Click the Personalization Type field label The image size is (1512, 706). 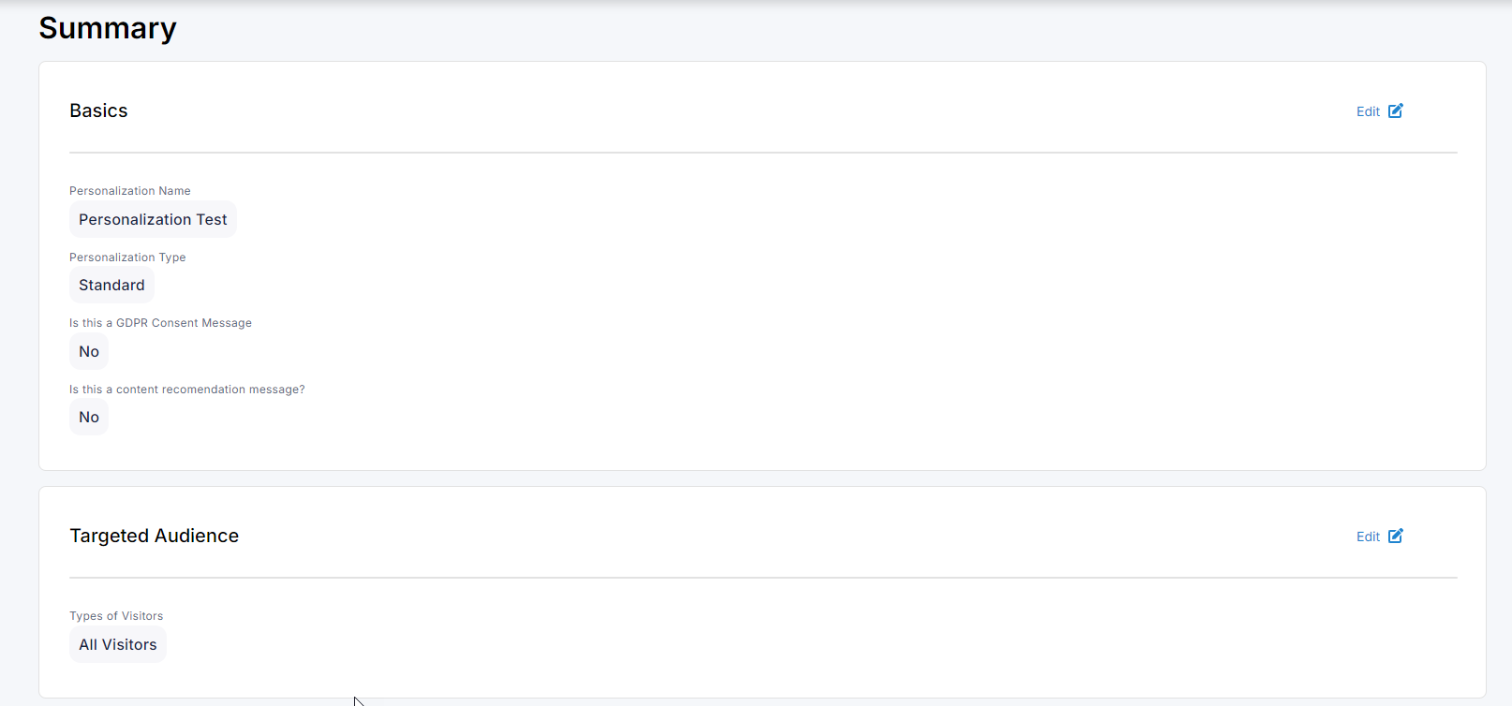(127, 257)
